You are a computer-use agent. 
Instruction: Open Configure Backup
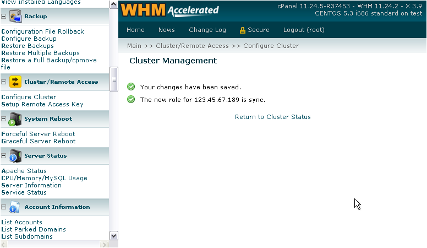(29, 39)
